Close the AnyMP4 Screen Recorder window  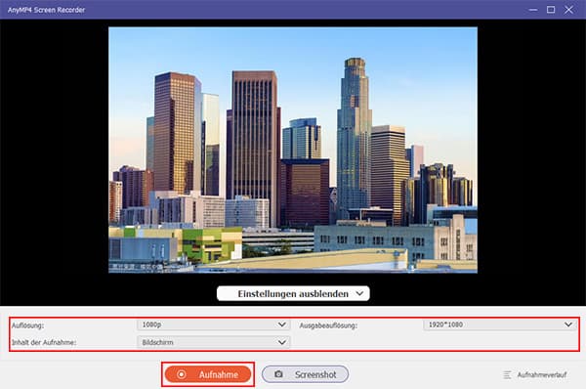tap(568, 10)
